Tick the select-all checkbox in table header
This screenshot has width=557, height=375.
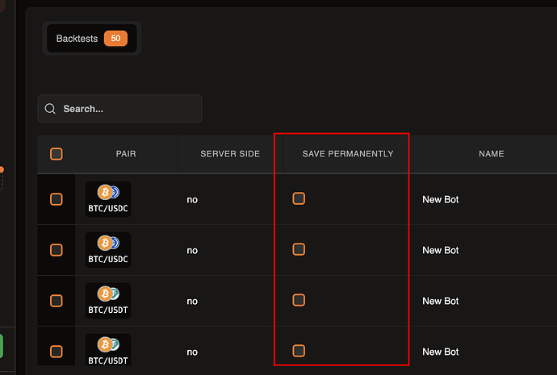57,154
